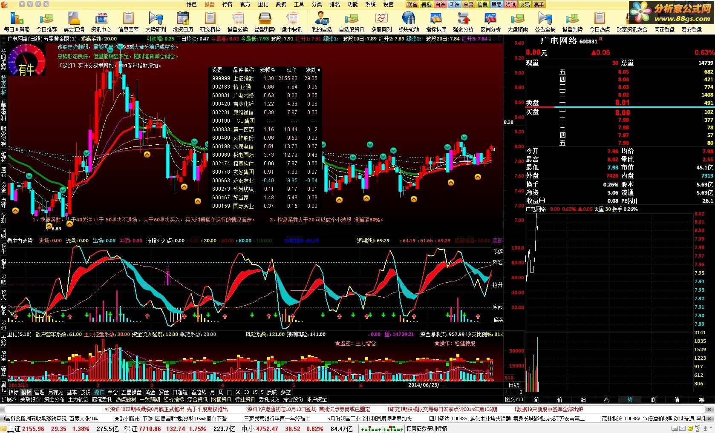Image resolution: width=715 pixels, height=433 pixels.
Task: Open 操盘必读 icon
Action: click(x=237, y=22)
